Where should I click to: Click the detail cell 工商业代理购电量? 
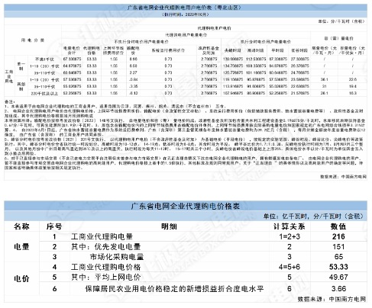[102, 236]
